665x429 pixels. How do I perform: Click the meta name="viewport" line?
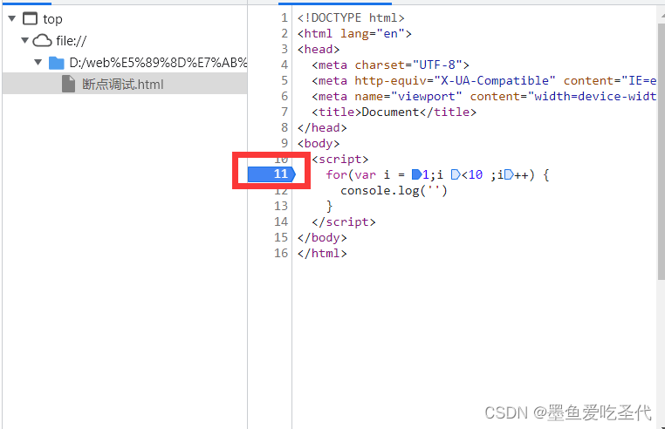coord(483,96)
